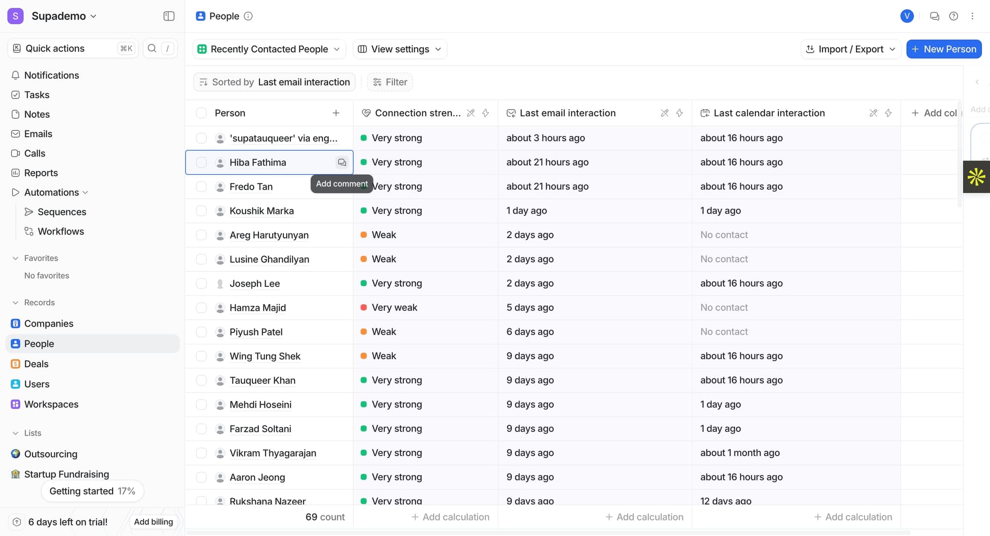The height and width of the screenshot is (536, 990).
Task: Go to Companies in sidebar
Action: [x=48, y=324]
